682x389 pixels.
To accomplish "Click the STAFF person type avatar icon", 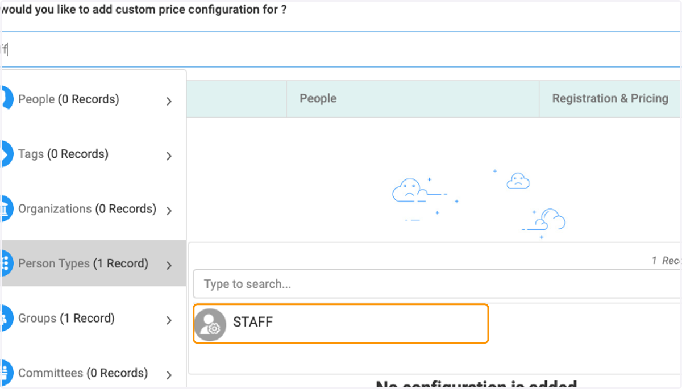I will tap(210, 324).
